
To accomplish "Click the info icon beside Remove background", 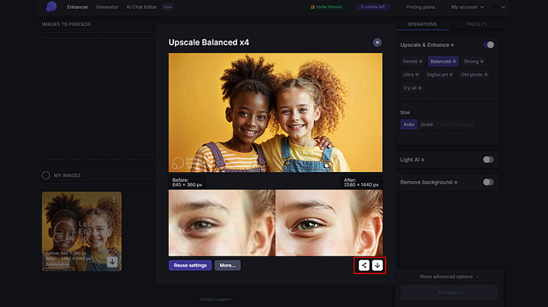I will point(456,182).
